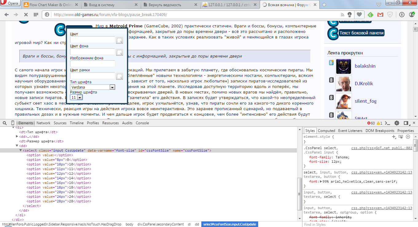Open color picker next to Цвет фона field
The height and width of the screenshot is (227, 418).
click(x=119, y=52)
